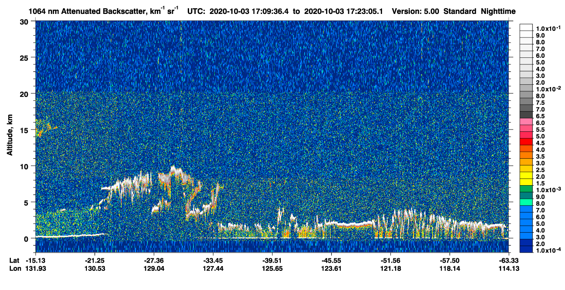565x290 pixels.
Task: Click the colorbar label '4.5'
Action: tap(540, 143)
